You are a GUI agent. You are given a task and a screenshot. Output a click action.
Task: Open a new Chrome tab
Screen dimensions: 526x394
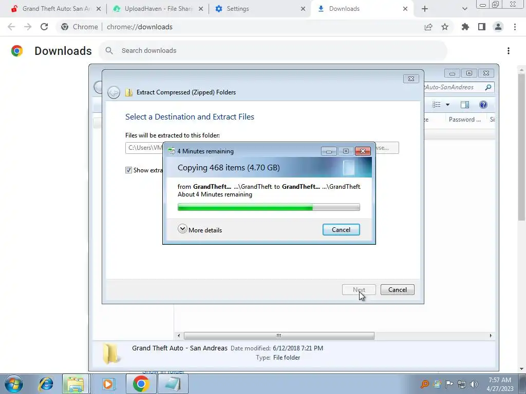tap(425, 9)
